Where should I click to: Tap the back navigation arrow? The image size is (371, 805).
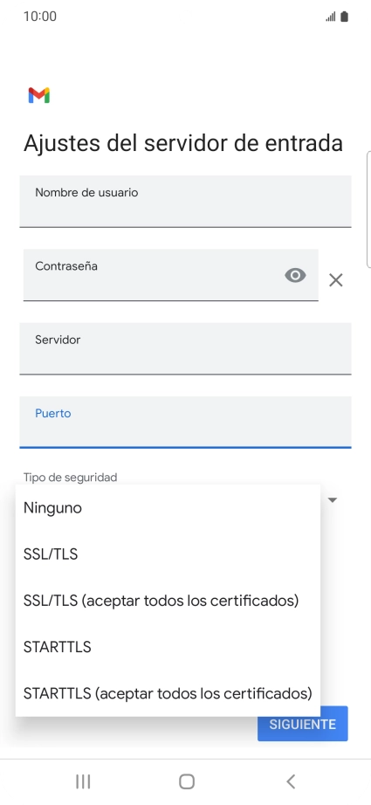point(291,781)
